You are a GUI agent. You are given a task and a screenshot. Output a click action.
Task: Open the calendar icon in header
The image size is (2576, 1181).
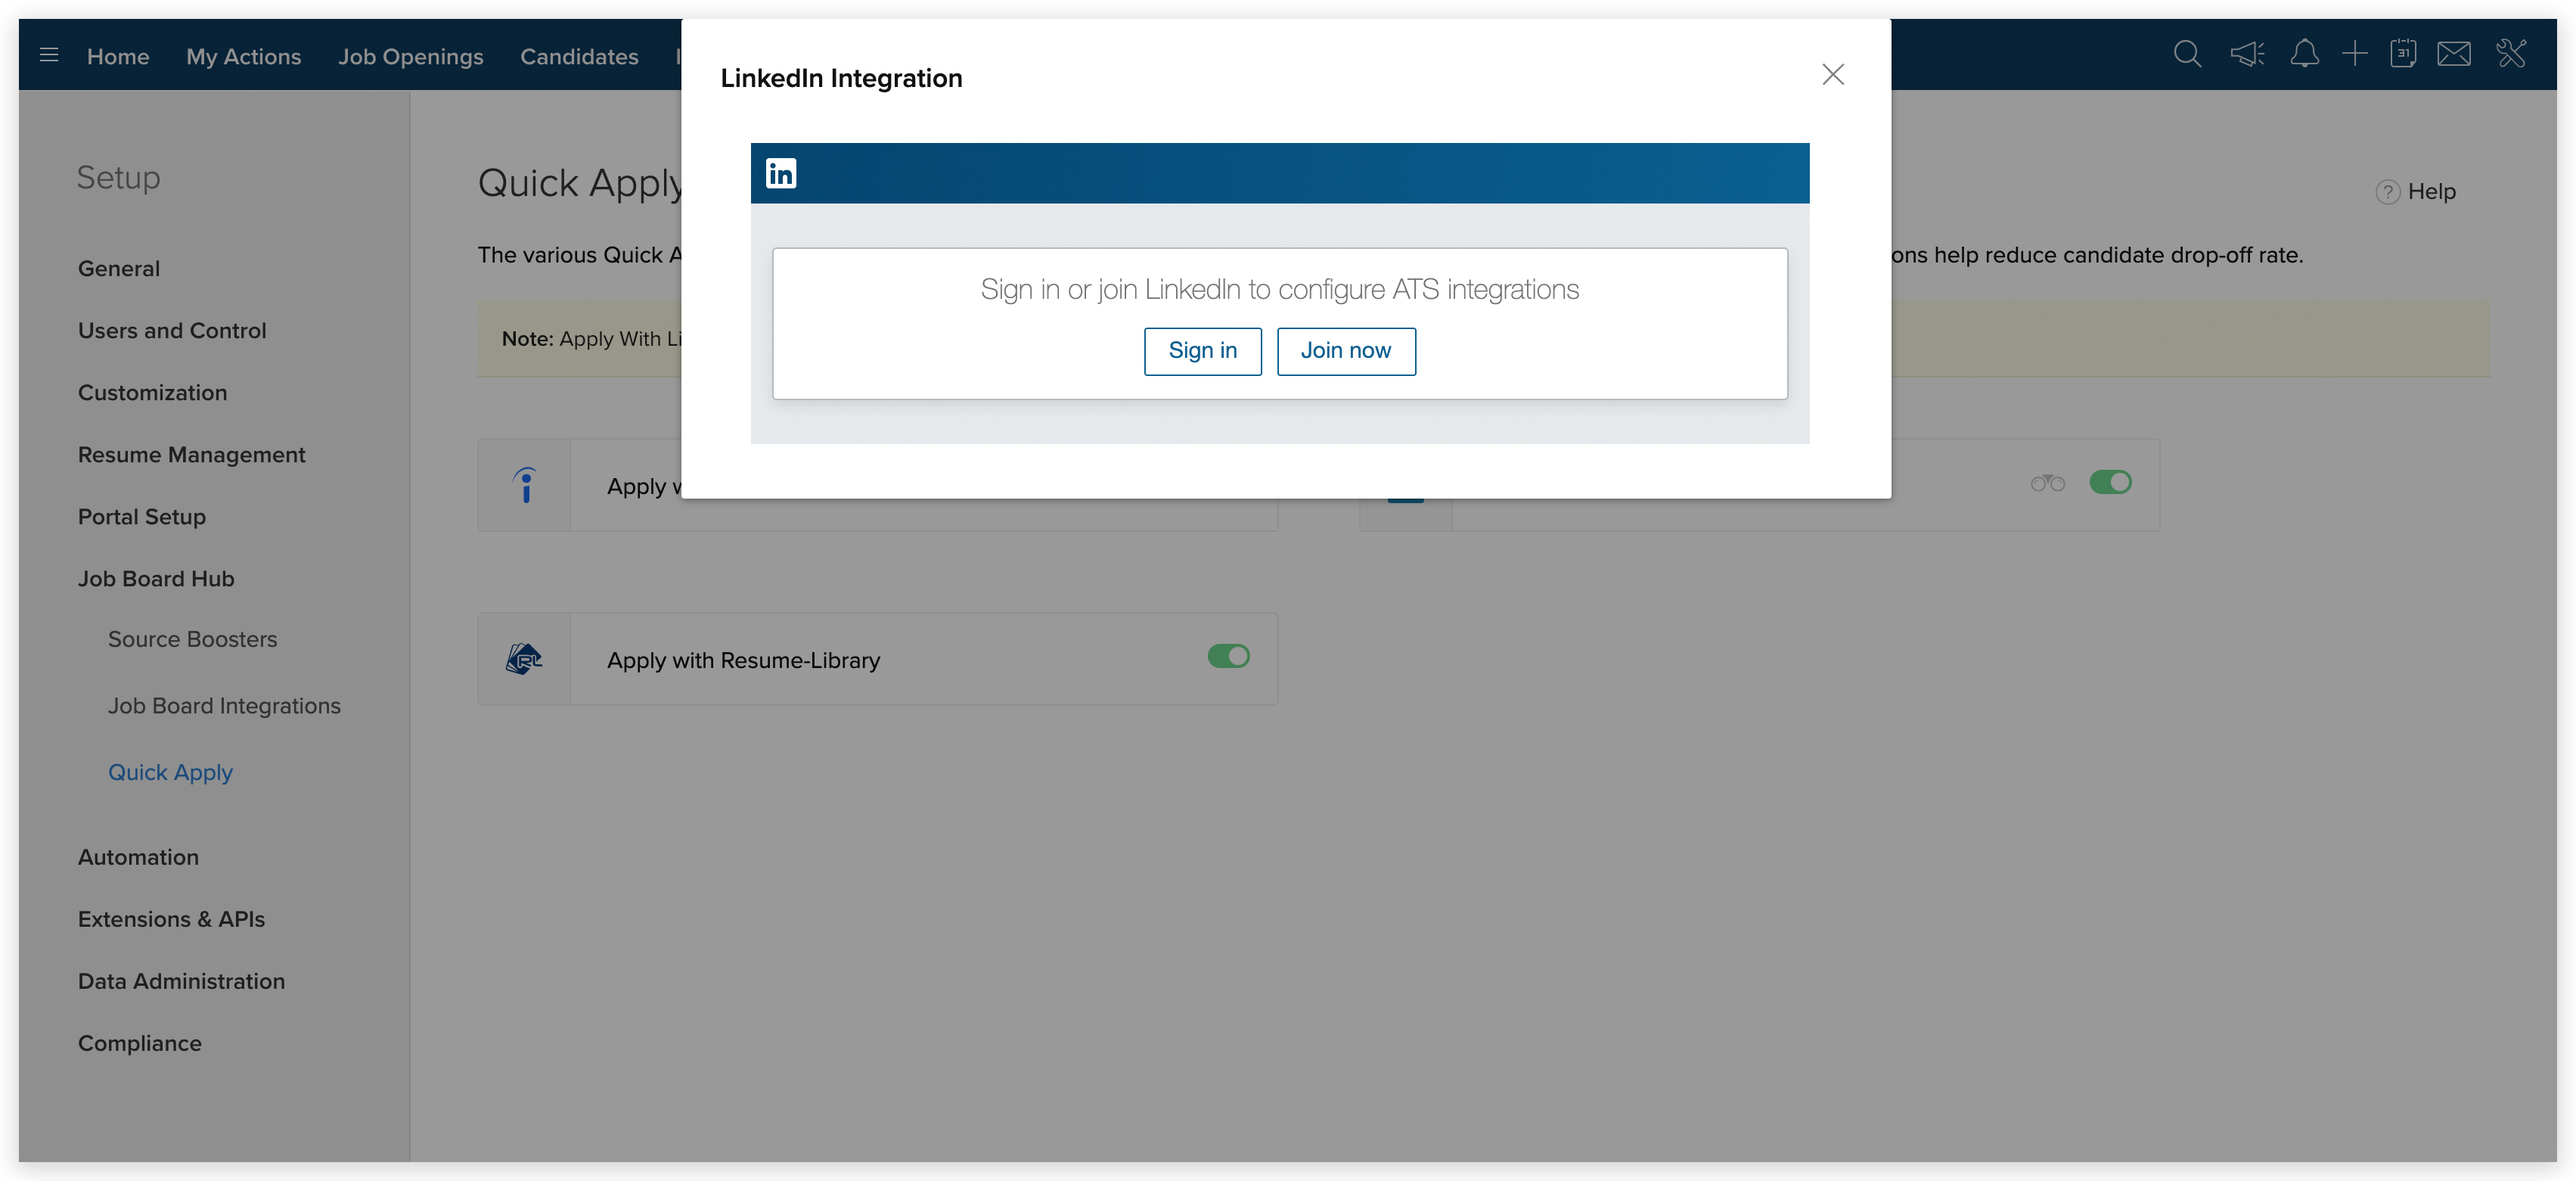tap(2403, 54)
